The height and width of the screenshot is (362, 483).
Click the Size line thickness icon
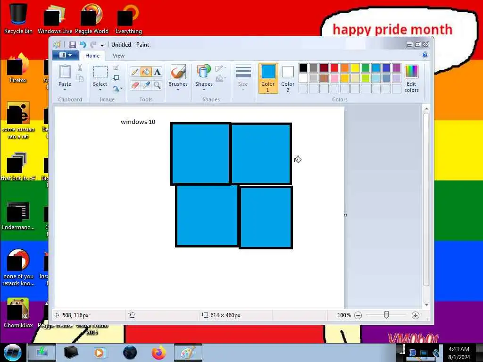click(x=243, y=72)
